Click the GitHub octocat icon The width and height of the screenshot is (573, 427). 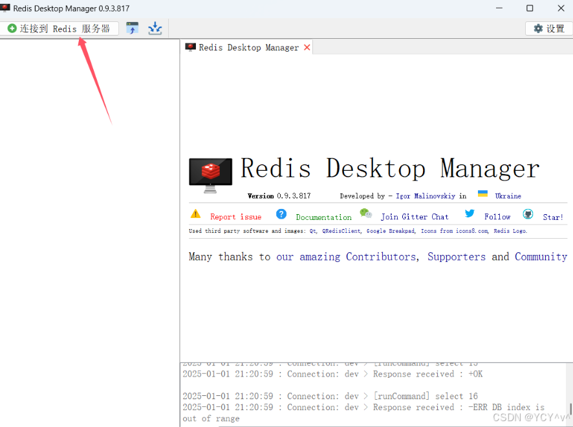coord(528,214)
